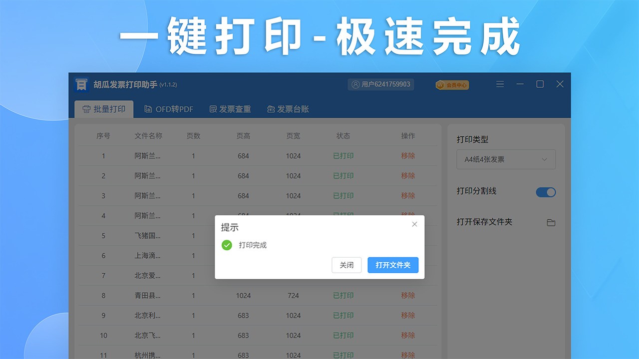Viewport: 639px width, 359px height.
Task: Click the 发票台账 ledger icon
Action: pos(270,109)
